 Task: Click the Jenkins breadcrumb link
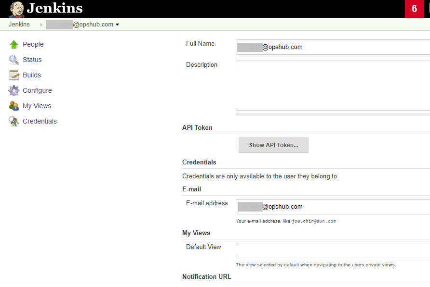(x=19, y=25)
